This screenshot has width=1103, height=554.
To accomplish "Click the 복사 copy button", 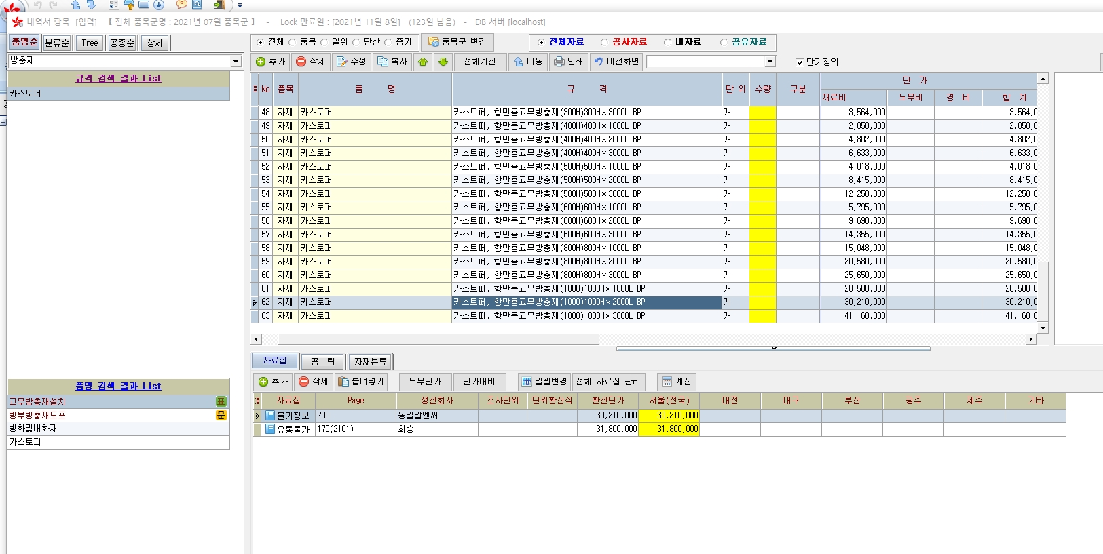I will point(392,62).
